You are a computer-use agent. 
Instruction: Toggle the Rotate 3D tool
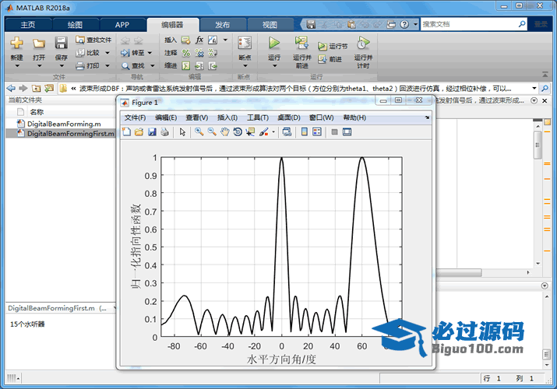click(238, 132)
